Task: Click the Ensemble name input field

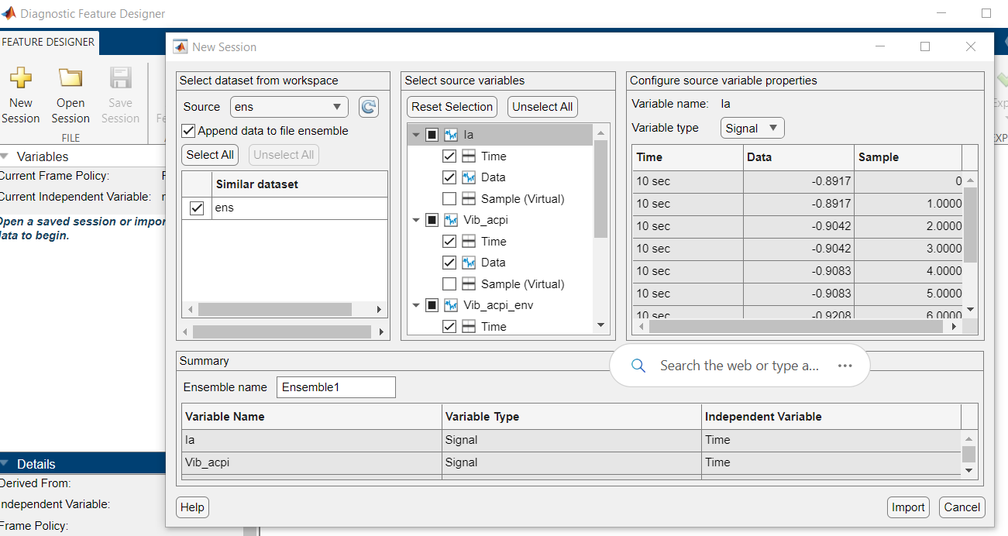Action: coord(336,387)
